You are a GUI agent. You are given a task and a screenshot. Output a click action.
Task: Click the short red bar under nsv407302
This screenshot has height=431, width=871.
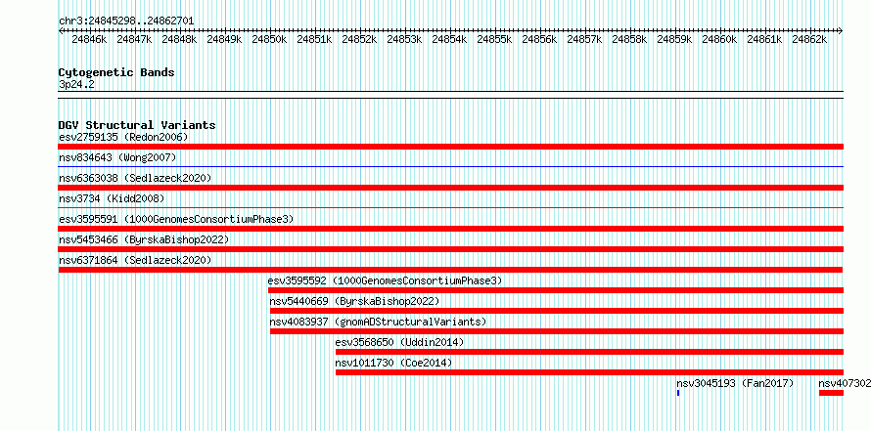(x=831, y=393)
